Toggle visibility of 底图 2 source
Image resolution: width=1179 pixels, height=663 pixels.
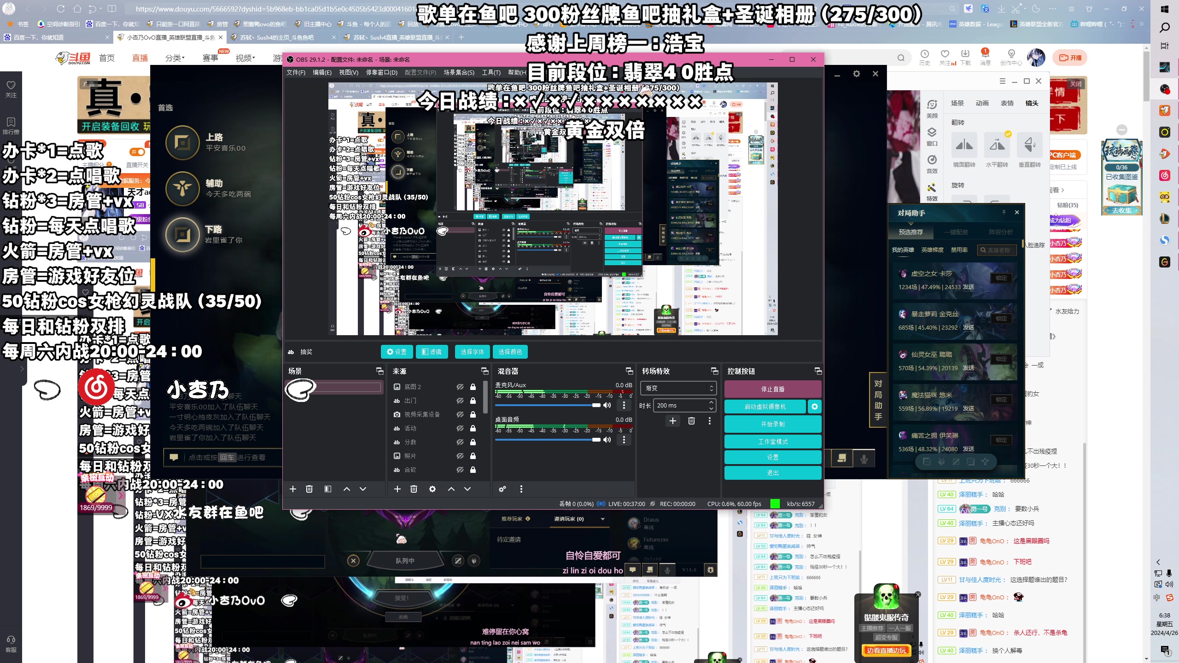[x=460, y=387]
